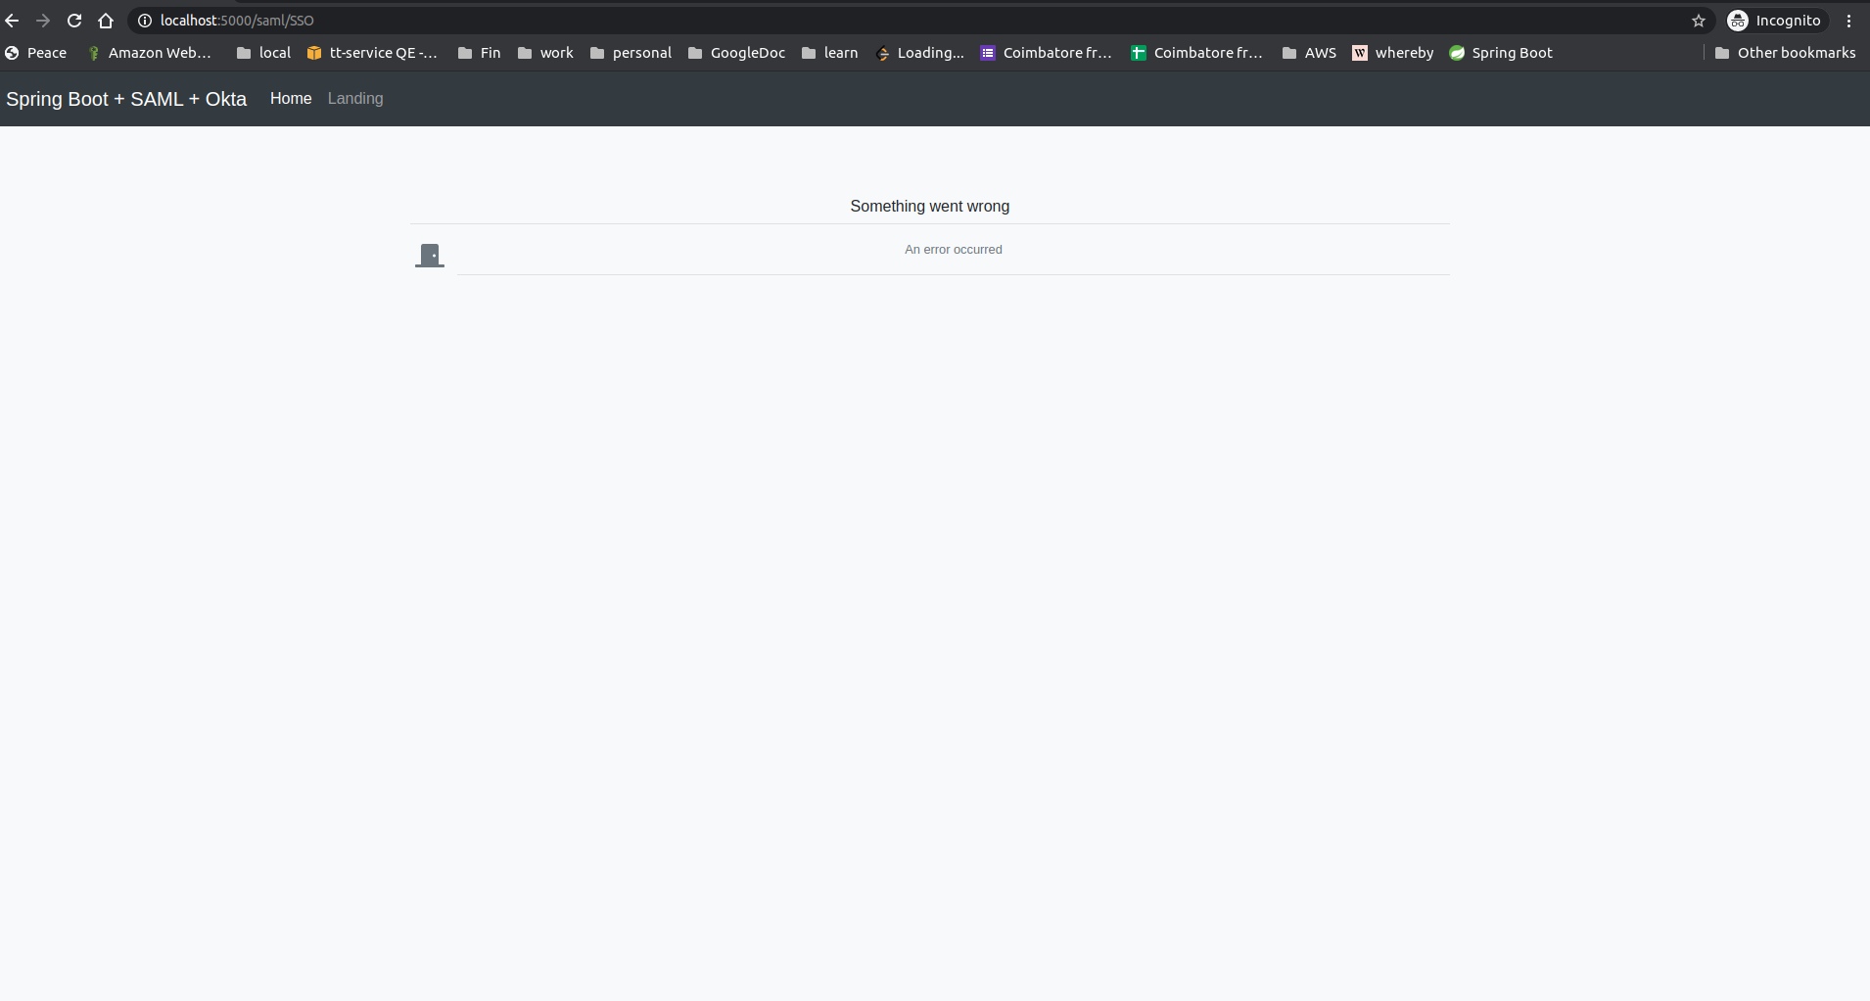This screenshot has width=1870, height=1001.
Task: Open the Peace bookmark
Action: click(37, 53)
